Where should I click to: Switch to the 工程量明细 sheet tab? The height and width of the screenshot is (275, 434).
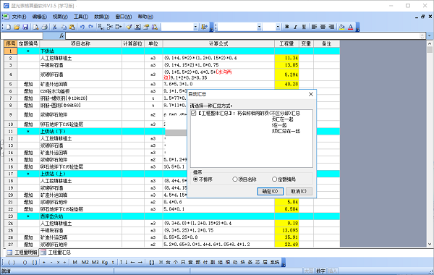[x=22, y=253]
